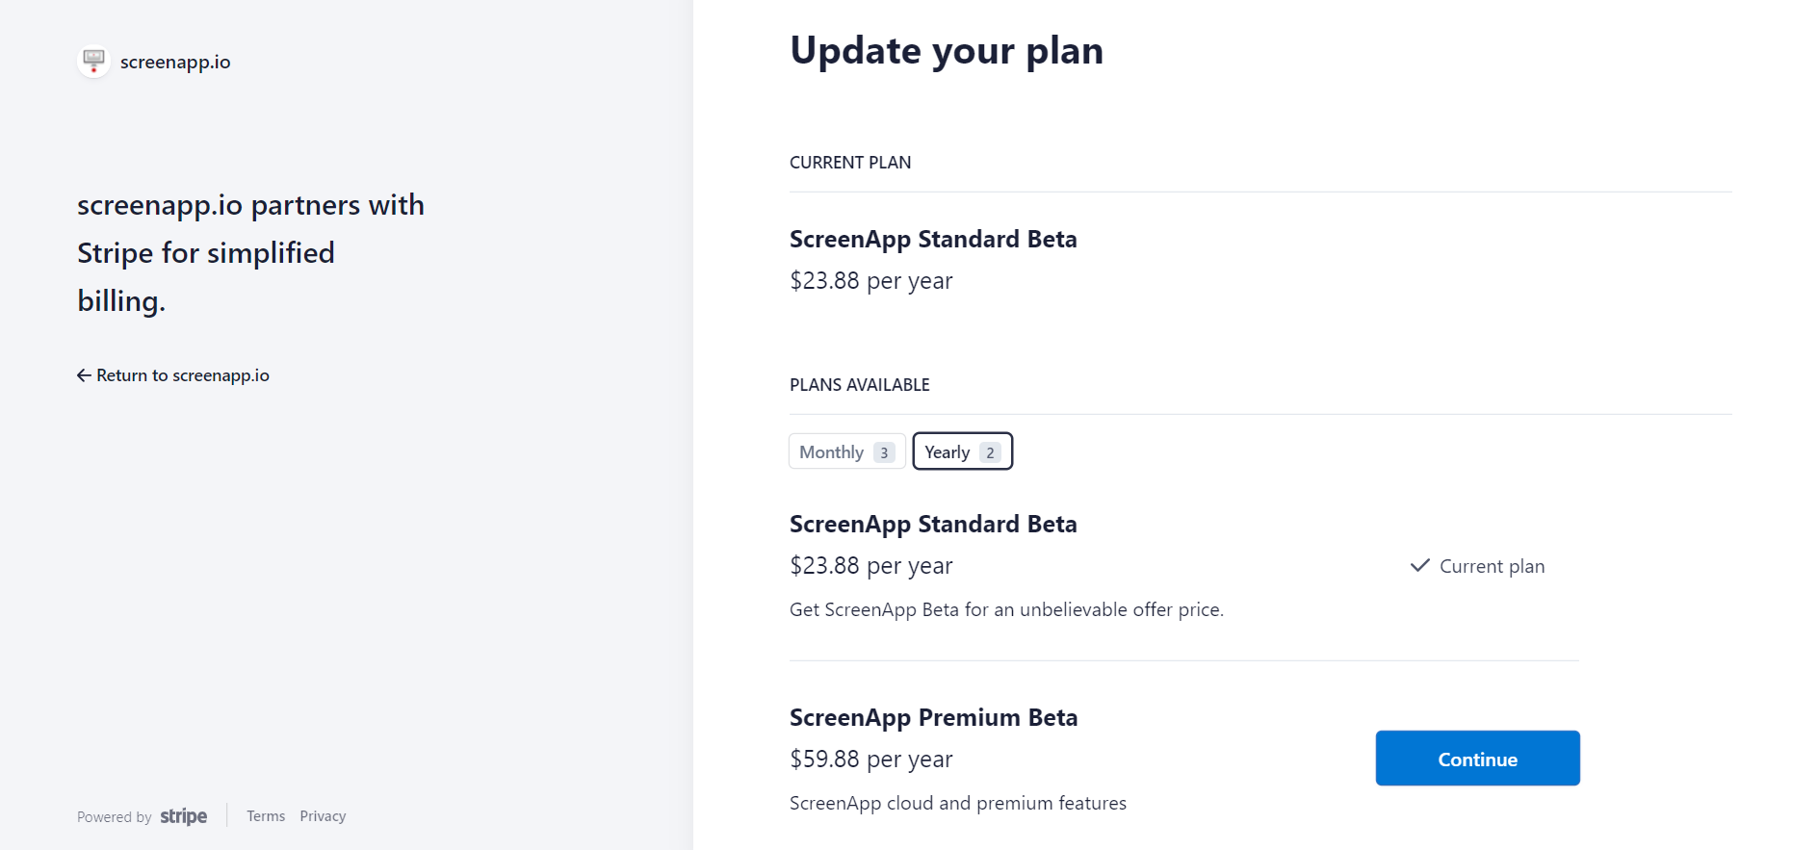Click the ScreenApp Premium Beta plan title
Image resolution: width=1818 pixels, height=850 pixels.
(933, 718)
